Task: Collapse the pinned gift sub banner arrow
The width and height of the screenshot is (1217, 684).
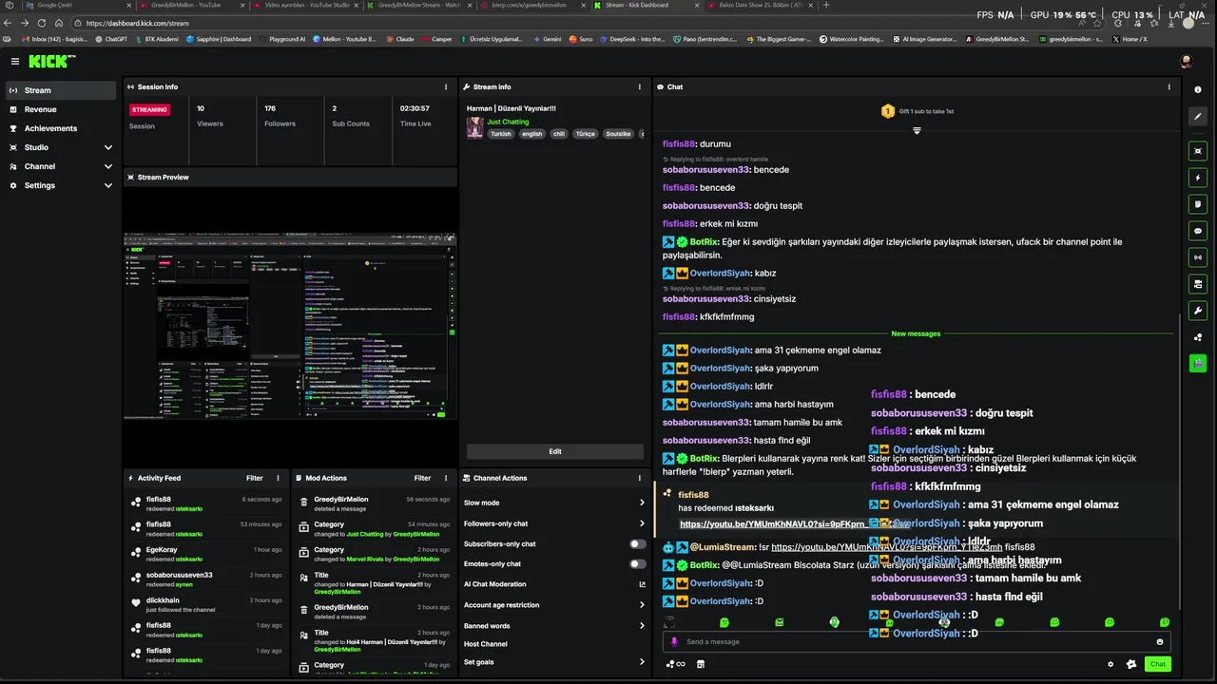Action: pos(917,130)
